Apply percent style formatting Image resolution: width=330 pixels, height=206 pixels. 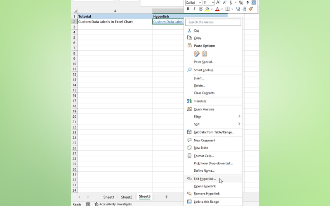tap(241, 2)
